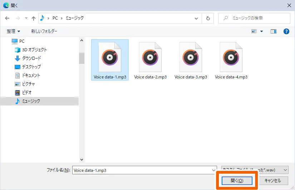This screenshot has height=190, width=295.
Task: Open the 整理 menu
Action: 14,31
